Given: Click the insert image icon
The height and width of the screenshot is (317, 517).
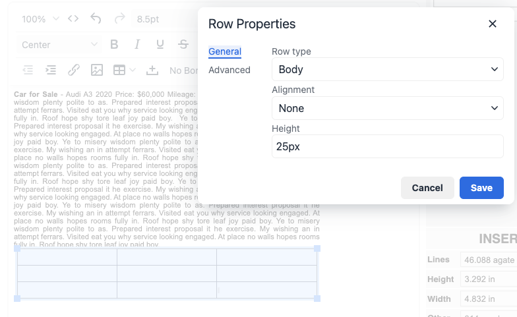Looking at the screenshot, I should (x=97, y=70).
